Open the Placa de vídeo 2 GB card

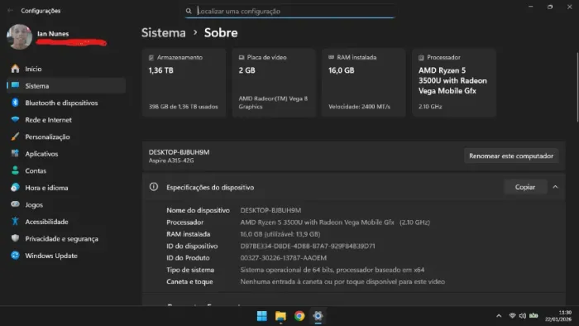(274, 83)
